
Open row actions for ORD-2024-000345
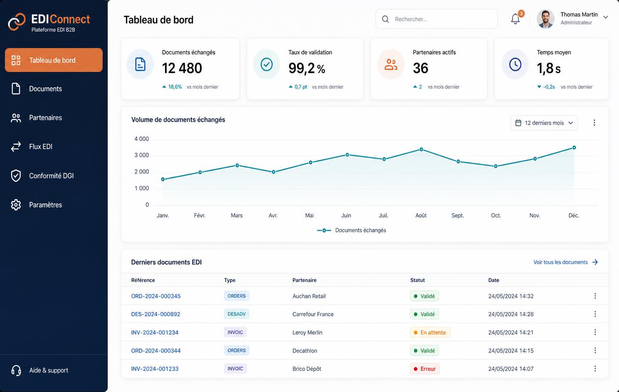[x=595, y=296]
